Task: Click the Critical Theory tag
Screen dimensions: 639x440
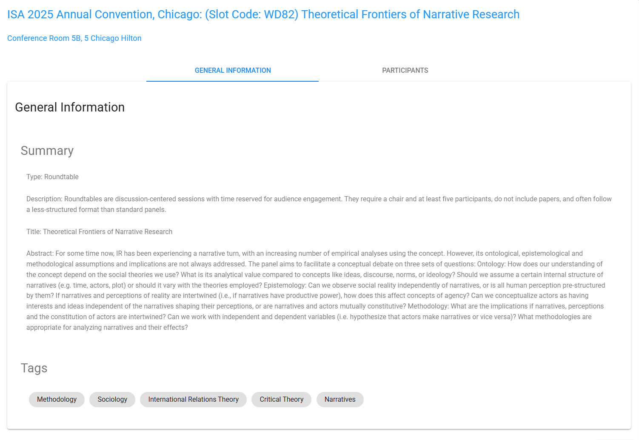Action: pos(282,400)
